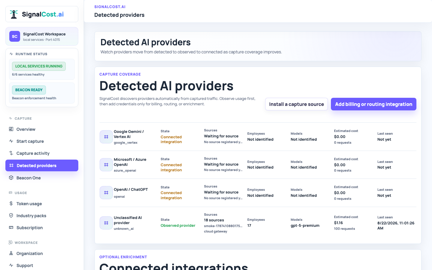Viewport: 432px width, 270px height.
Task: Click the Google Gemini / Vertex AI name
Action: 129,134
